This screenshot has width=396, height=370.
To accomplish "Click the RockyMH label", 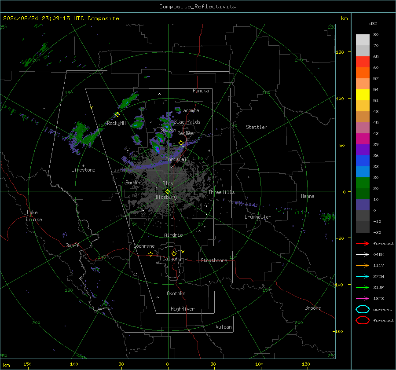I will click(116, 123).
